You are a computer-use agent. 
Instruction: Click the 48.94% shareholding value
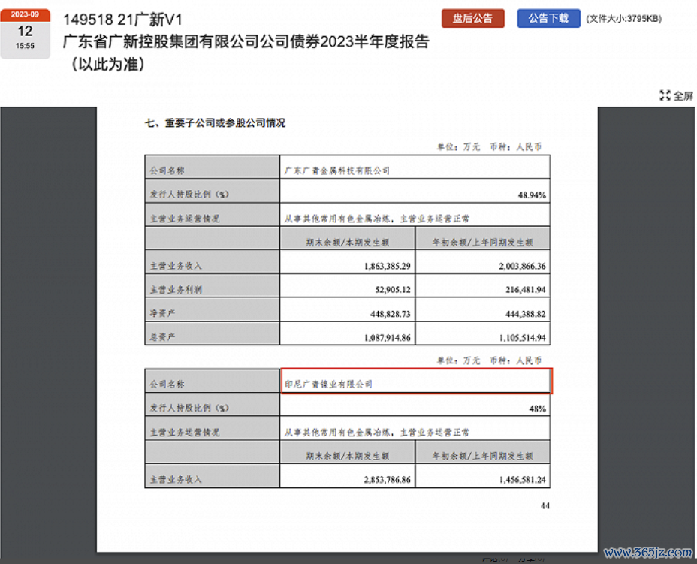[x=531, y=195]
